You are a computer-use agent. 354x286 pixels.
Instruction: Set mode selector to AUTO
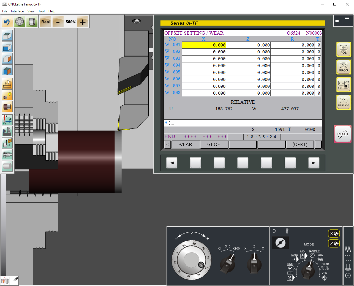point(295,257)
